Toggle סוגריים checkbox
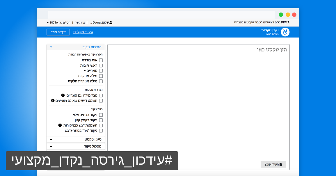Screen dimensions: 336x176 pos(101,71)
